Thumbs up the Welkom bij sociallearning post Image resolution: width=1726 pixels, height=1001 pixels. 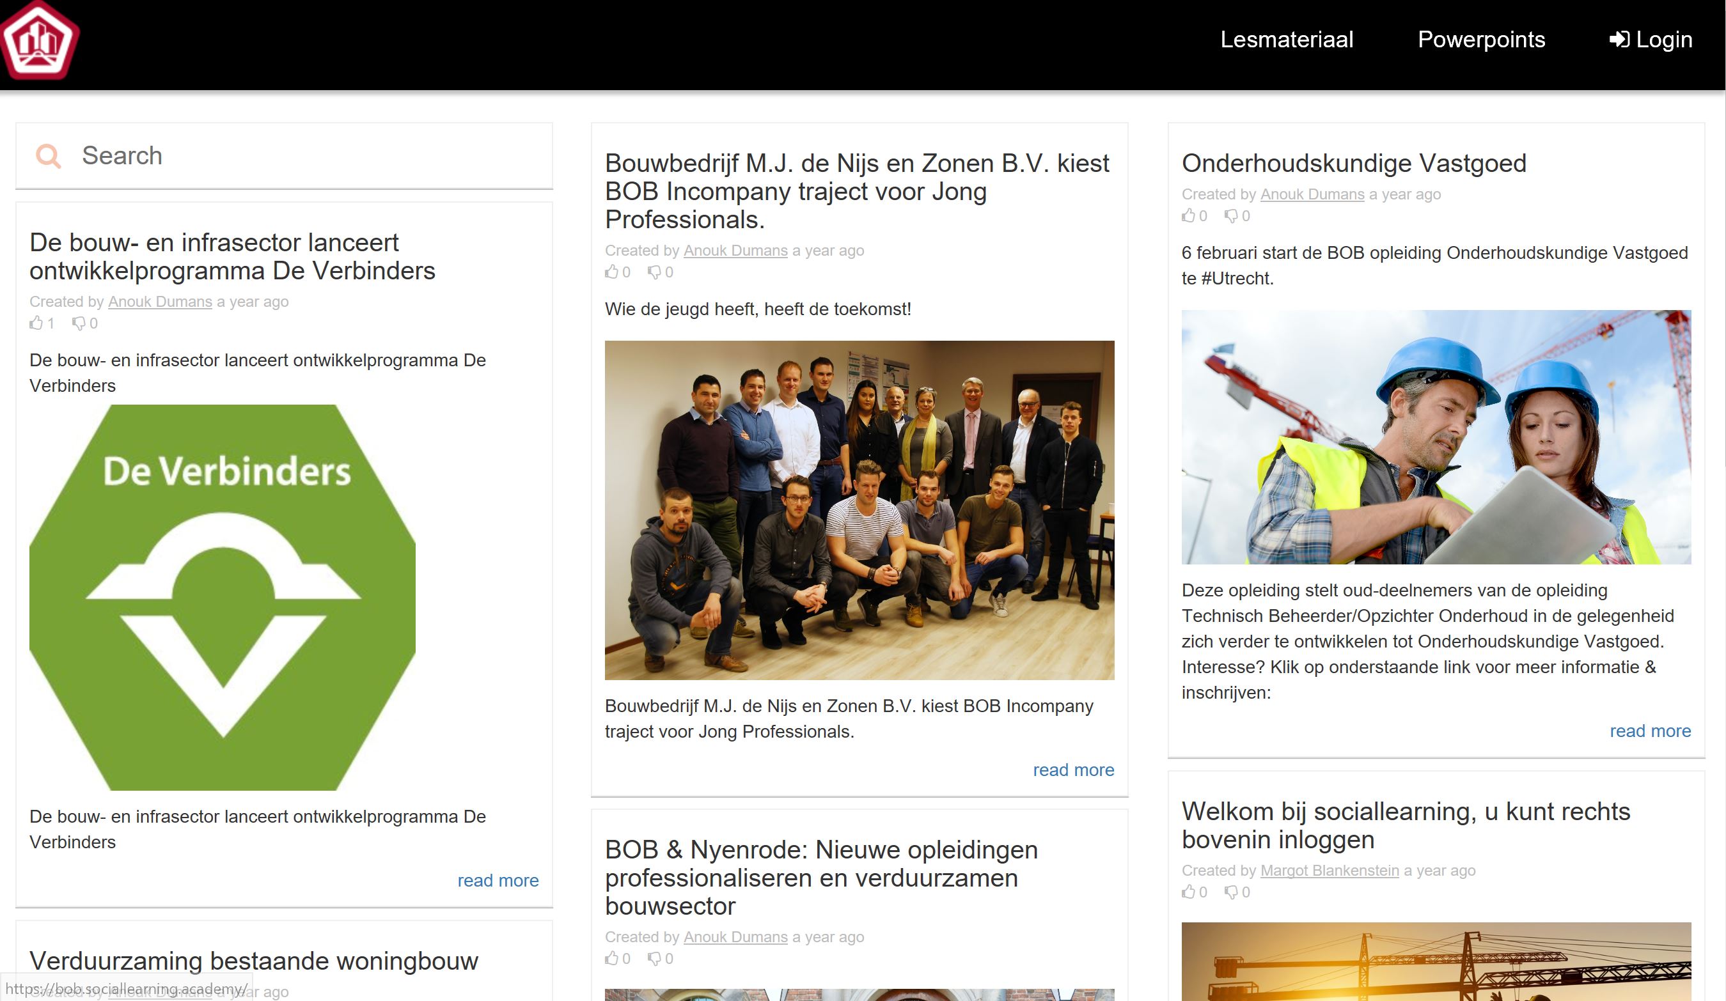(x=1188, y=892)
